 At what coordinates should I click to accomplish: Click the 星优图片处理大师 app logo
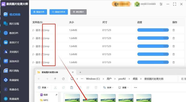coord(3,4)
